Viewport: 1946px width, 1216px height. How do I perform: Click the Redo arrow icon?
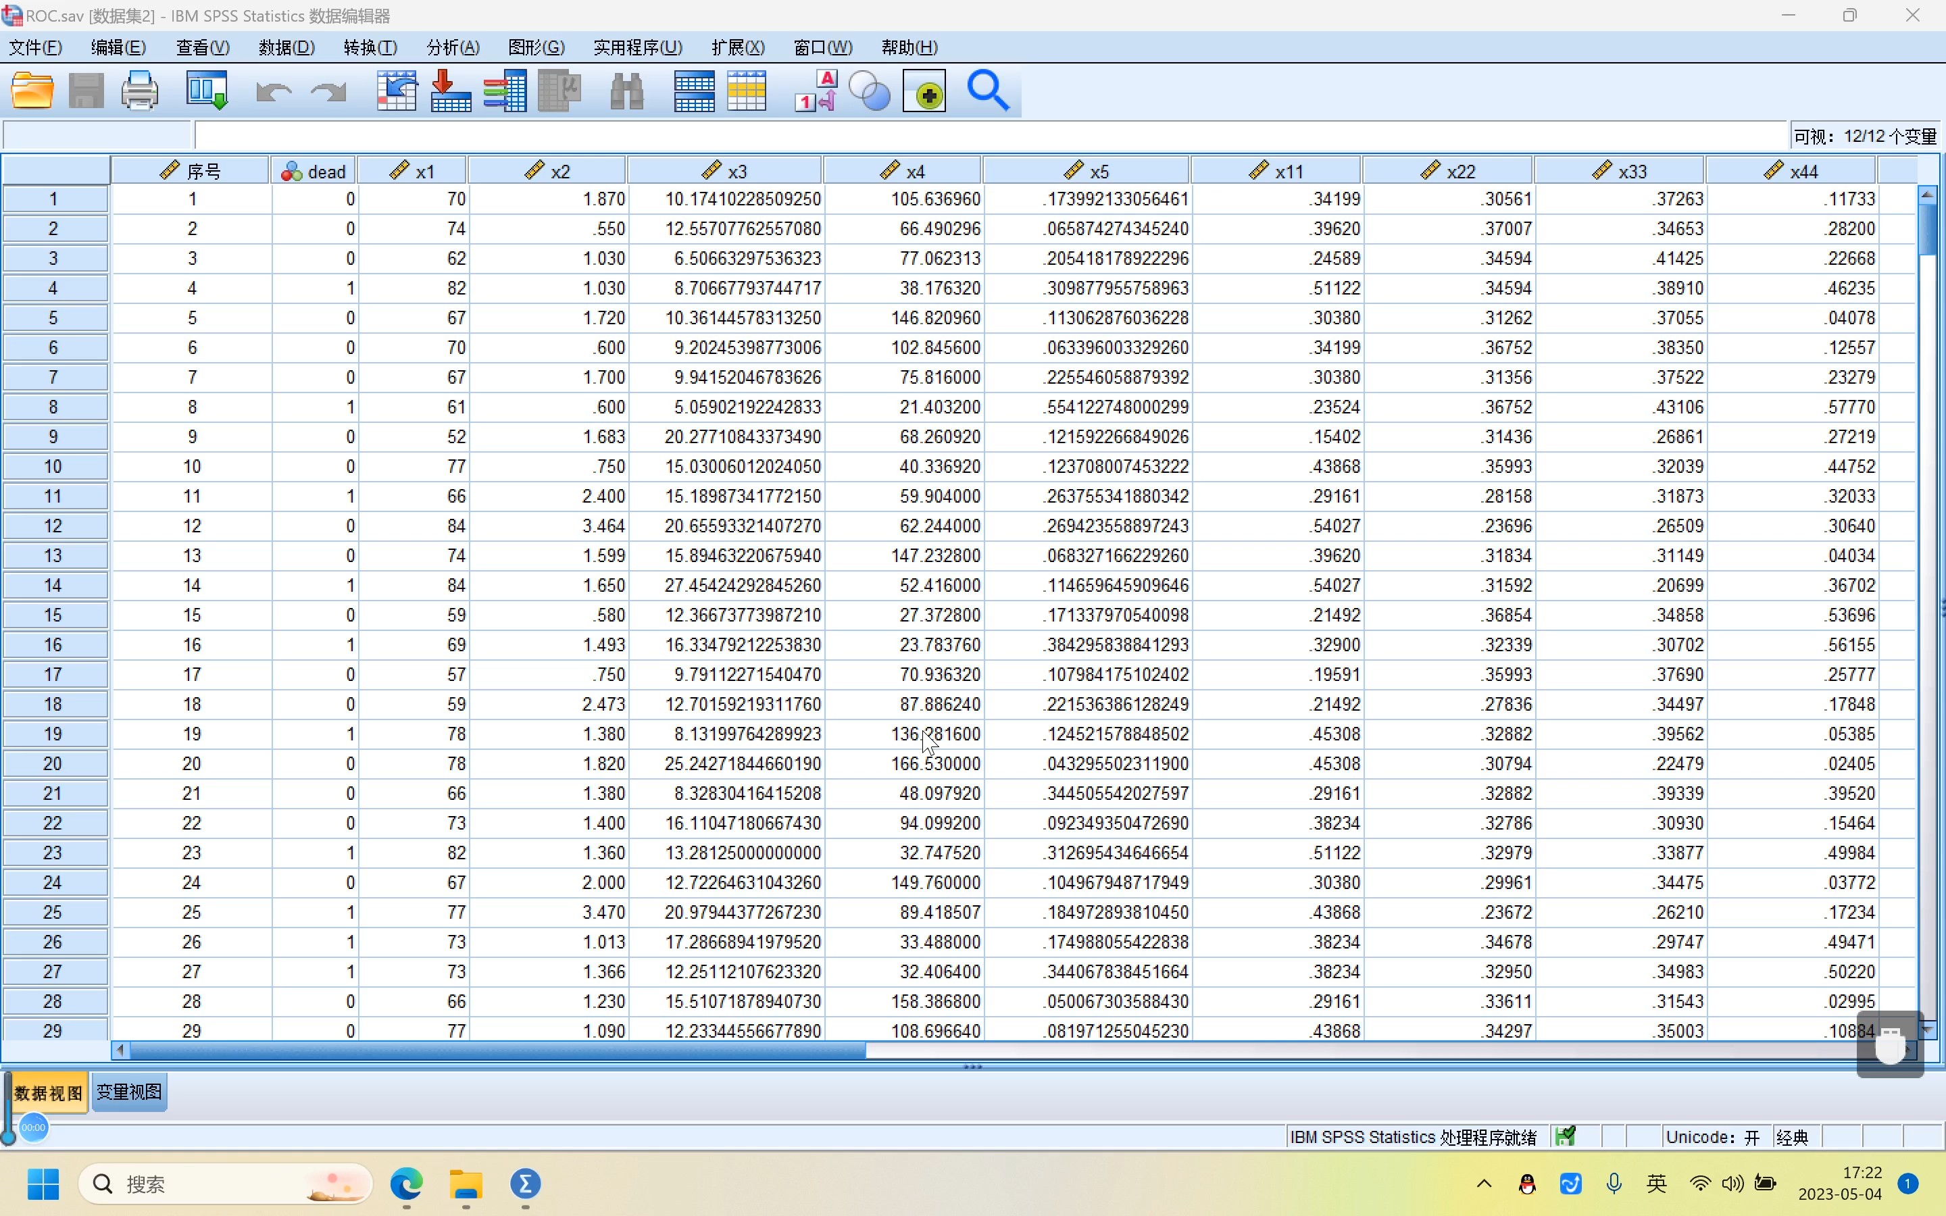click(328, 93)
